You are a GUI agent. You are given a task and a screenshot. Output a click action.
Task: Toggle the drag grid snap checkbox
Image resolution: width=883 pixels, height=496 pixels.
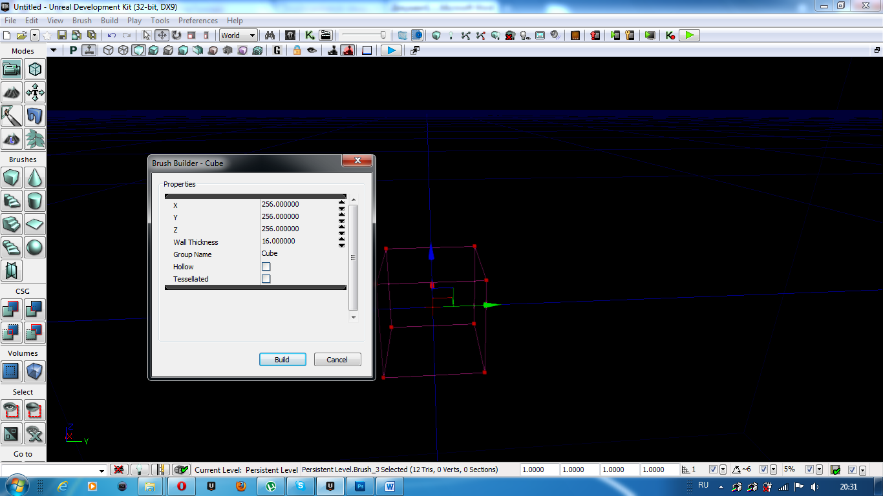[x=713, y=470]
